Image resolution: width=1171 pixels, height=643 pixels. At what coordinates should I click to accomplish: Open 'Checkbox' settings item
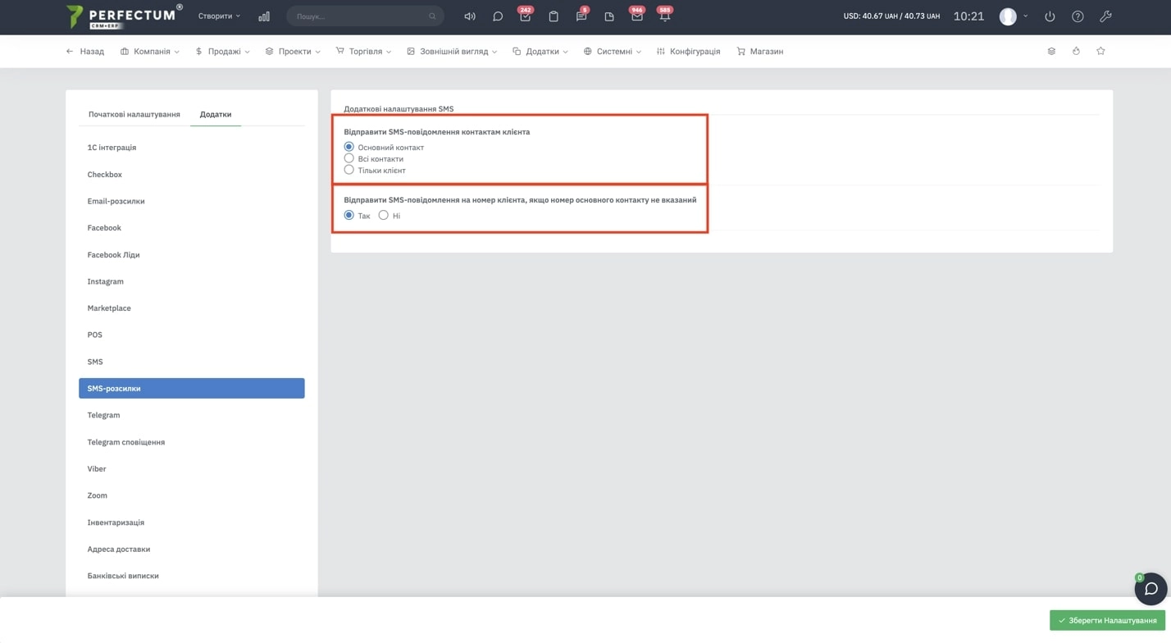192,175
